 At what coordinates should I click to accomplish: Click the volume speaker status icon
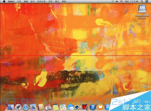pos(117,1)
